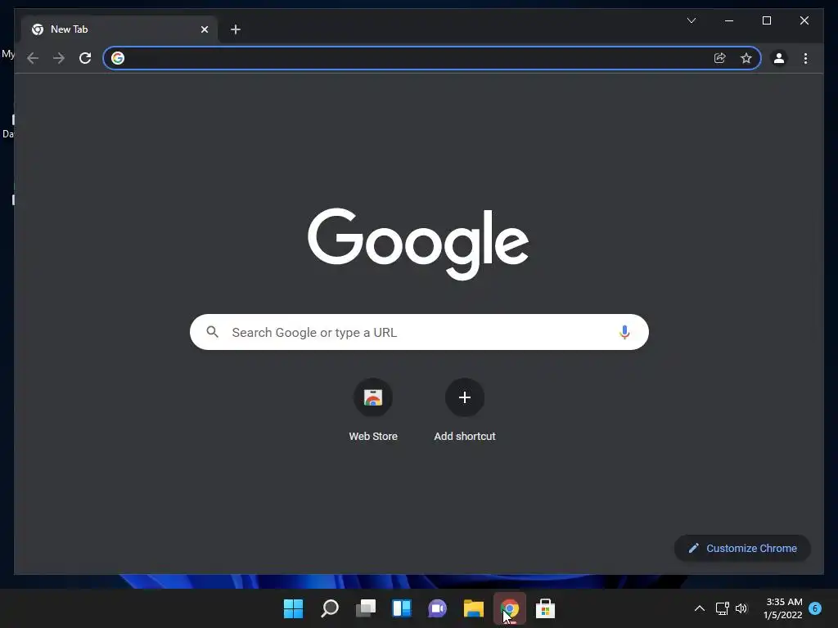Screen dimensions: 838x628
Task: Open the Web Store shortcut
Action: click(x=373, y=410)
